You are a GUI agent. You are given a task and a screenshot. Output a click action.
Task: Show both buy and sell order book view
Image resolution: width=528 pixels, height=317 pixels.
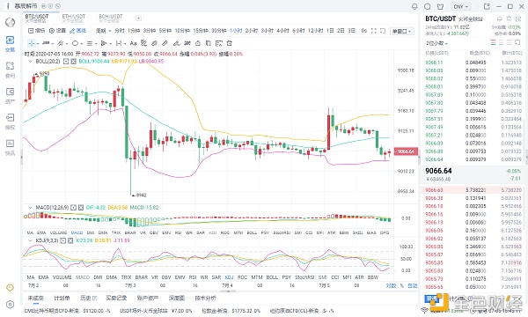click(494, 43)
